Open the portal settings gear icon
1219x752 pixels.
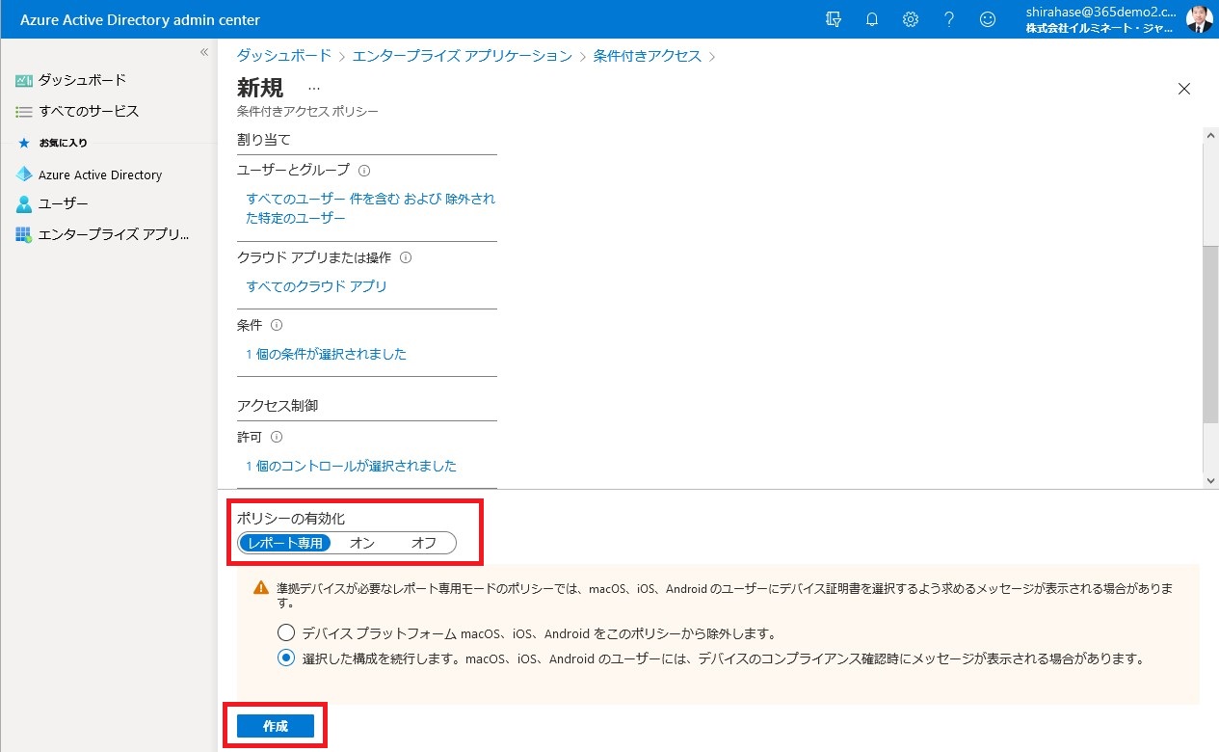click(910, 19)
